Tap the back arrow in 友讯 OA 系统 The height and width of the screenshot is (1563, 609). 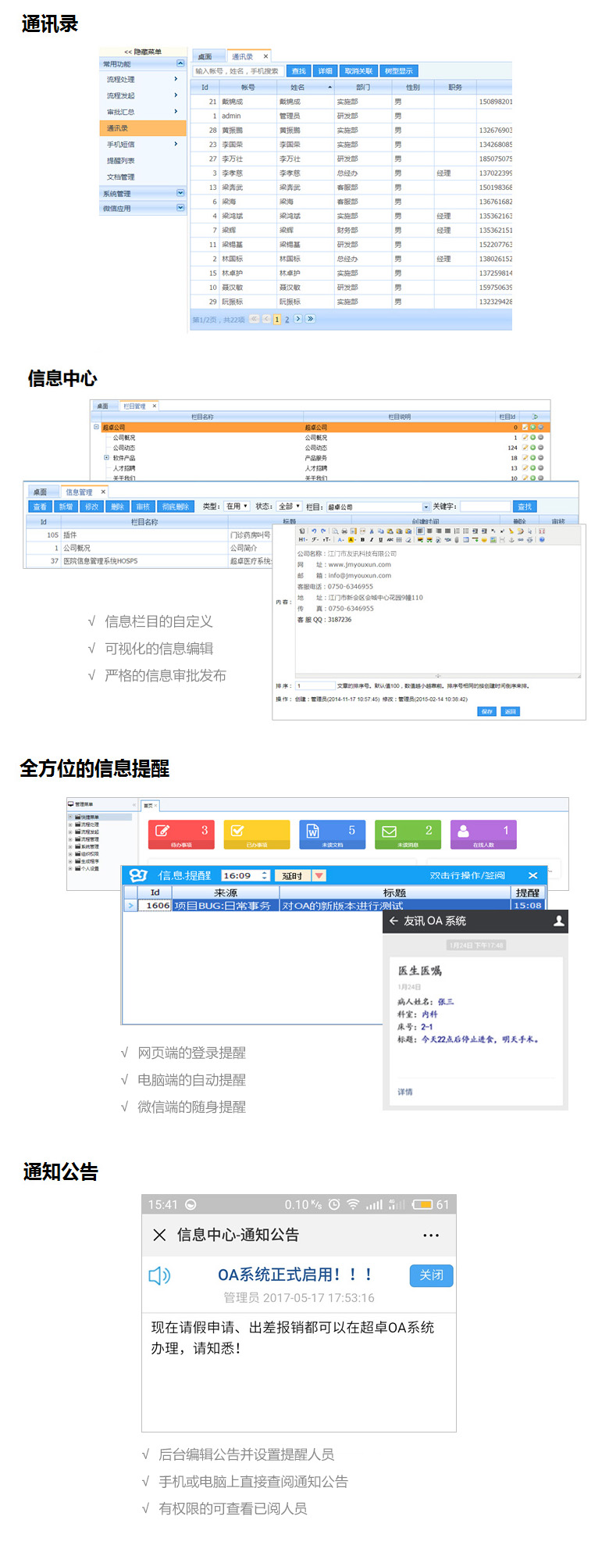pos(394,921)
